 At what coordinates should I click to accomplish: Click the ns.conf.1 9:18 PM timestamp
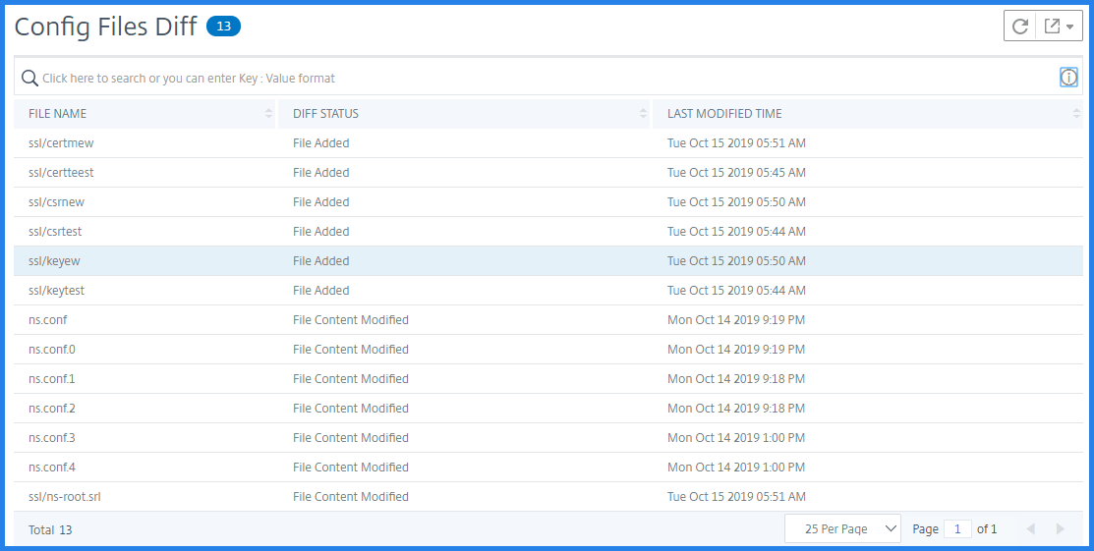pyautogui.click(x=736, y=378)
